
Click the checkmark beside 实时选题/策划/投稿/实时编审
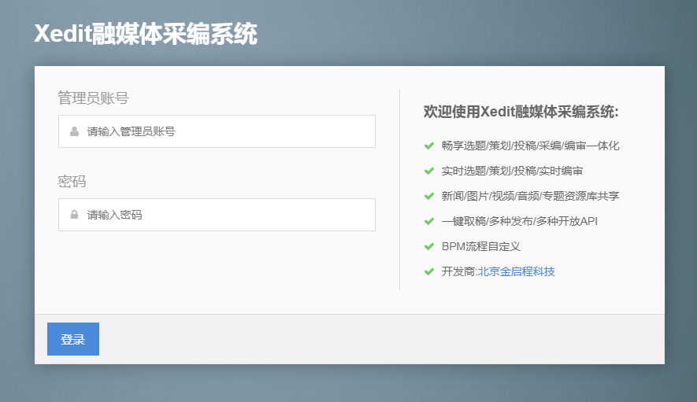pyautogui.click(x=429, y=171)
